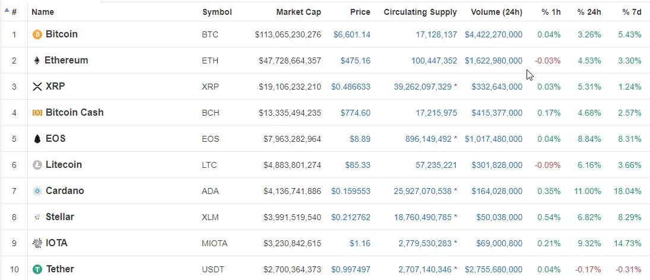The width and height of the screenshot is (650, 280).
Task: Click the IOTA logo icon
Action: tap(37, 243)
